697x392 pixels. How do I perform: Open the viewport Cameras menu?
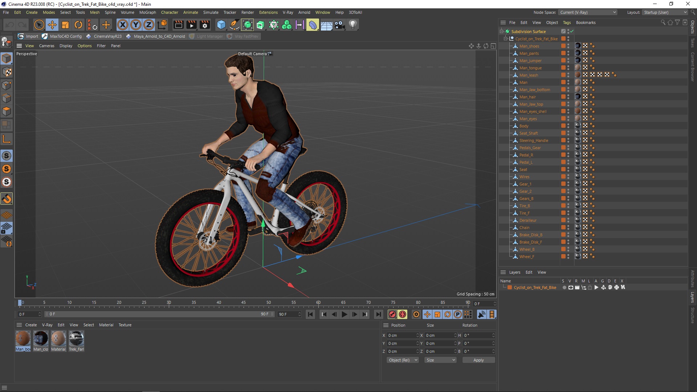click(46, 46)
